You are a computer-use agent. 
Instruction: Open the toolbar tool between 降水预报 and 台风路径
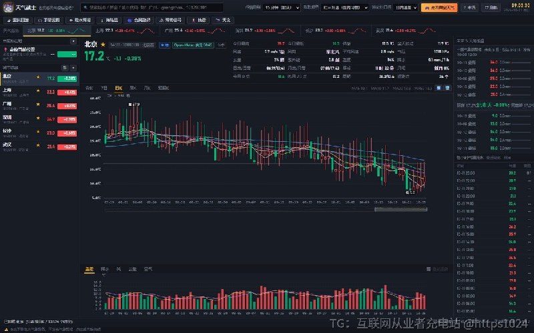coord(109,21)
